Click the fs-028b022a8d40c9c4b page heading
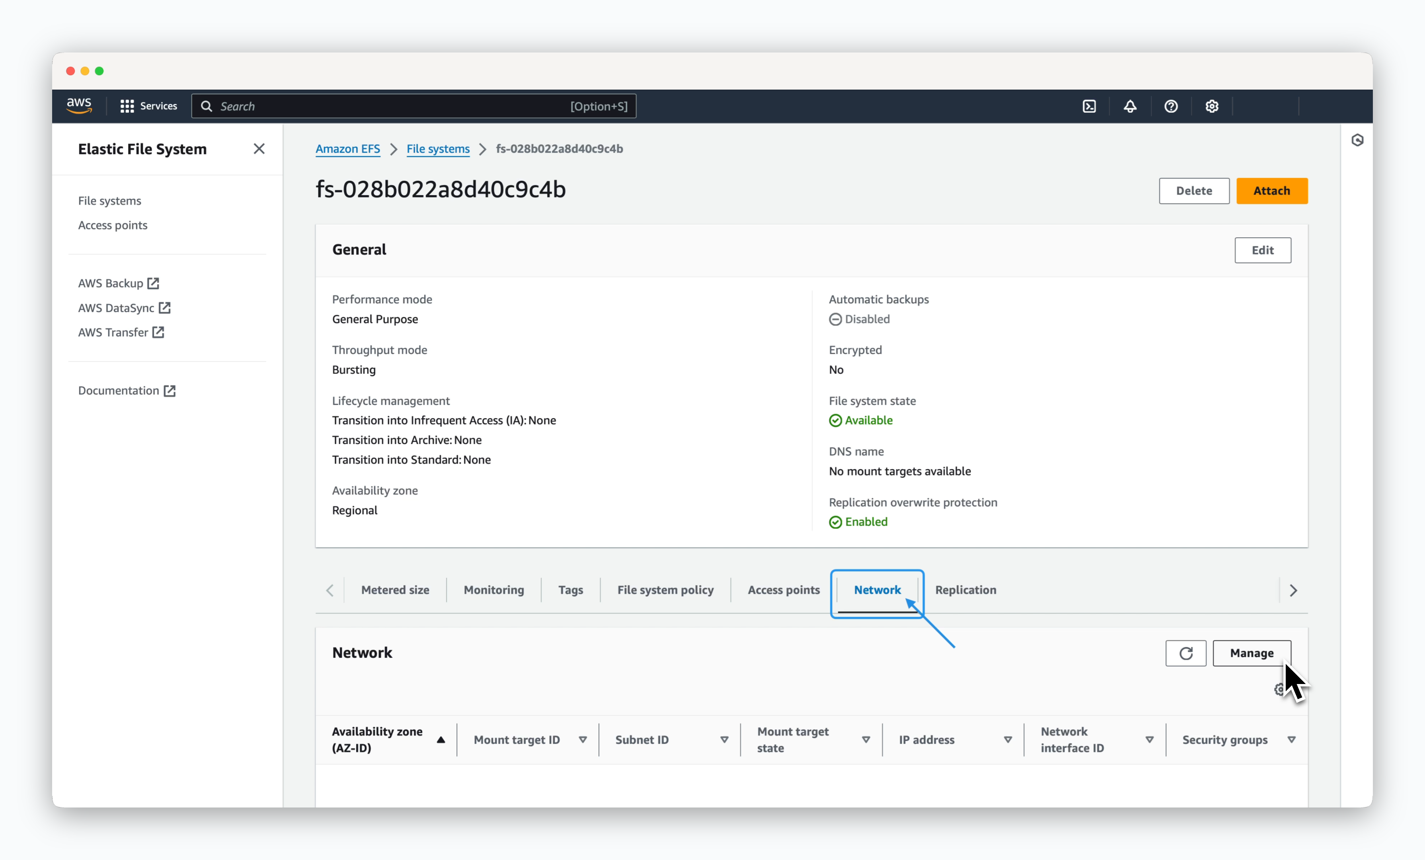This screenshot has height=860, width=1425. pos(440,189)
